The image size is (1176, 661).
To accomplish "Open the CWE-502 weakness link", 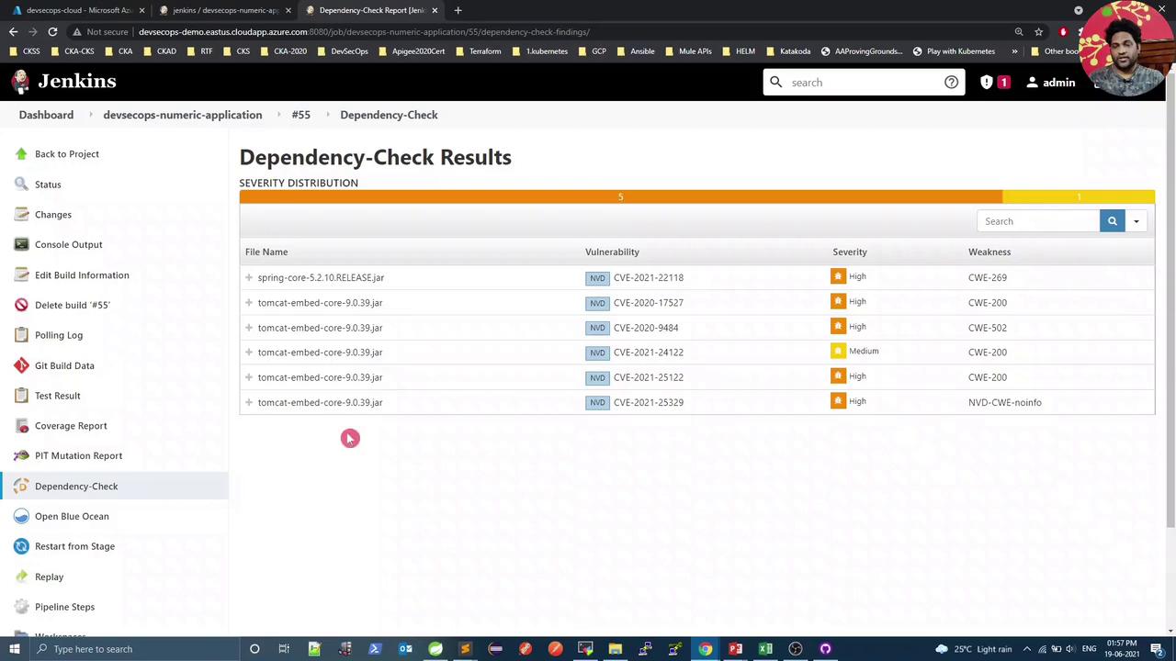I will [988, 328].
